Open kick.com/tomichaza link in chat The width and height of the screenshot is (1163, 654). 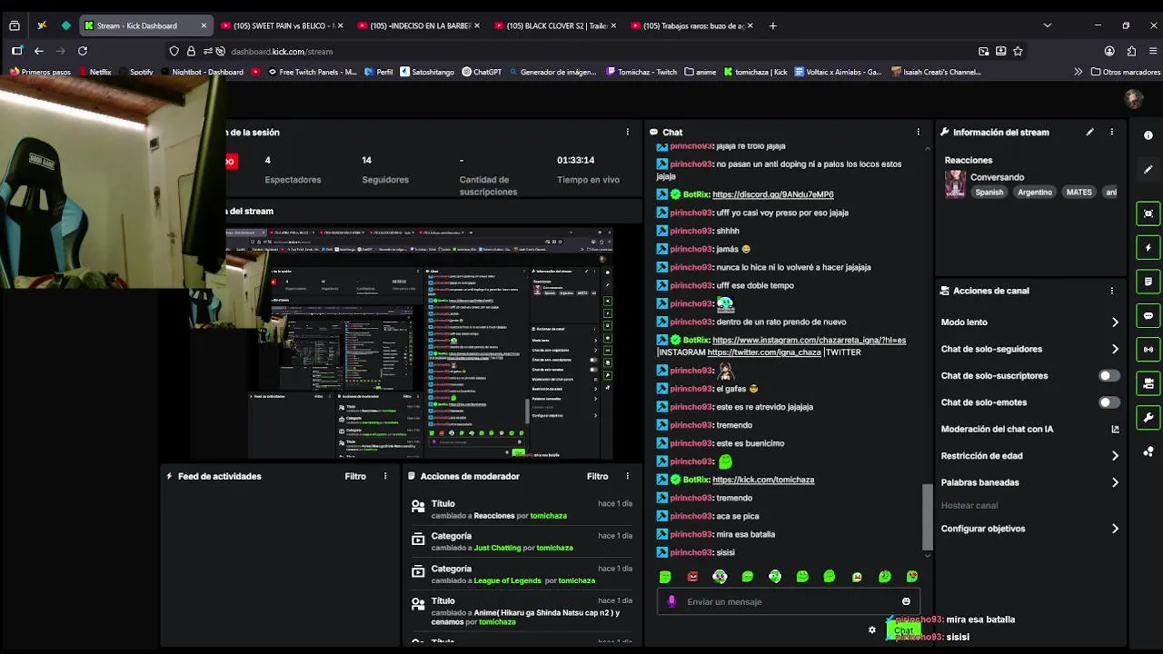coord(763,480)
